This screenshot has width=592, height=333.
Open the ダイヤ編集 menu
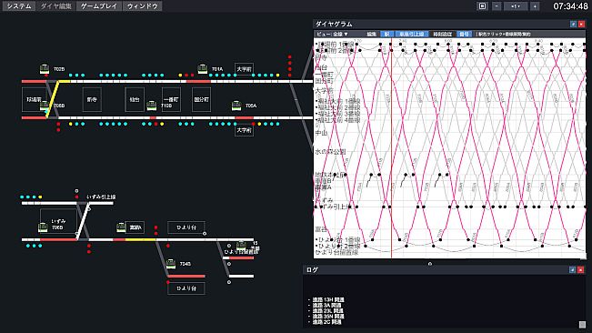55,6
